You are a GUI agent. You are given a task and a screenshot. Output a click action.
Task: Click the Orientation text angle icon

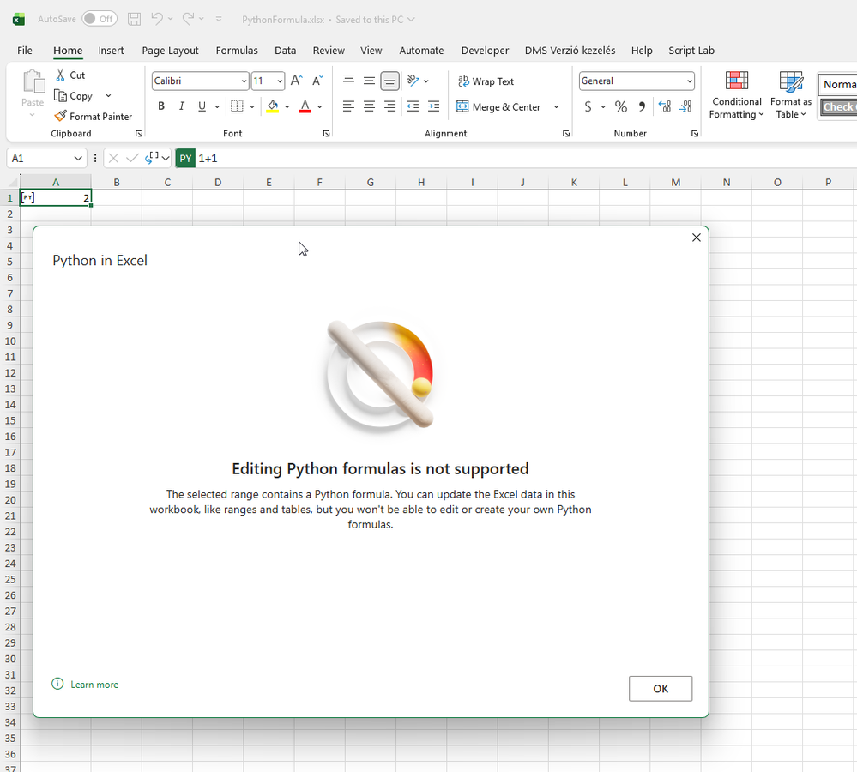(413, 81)
